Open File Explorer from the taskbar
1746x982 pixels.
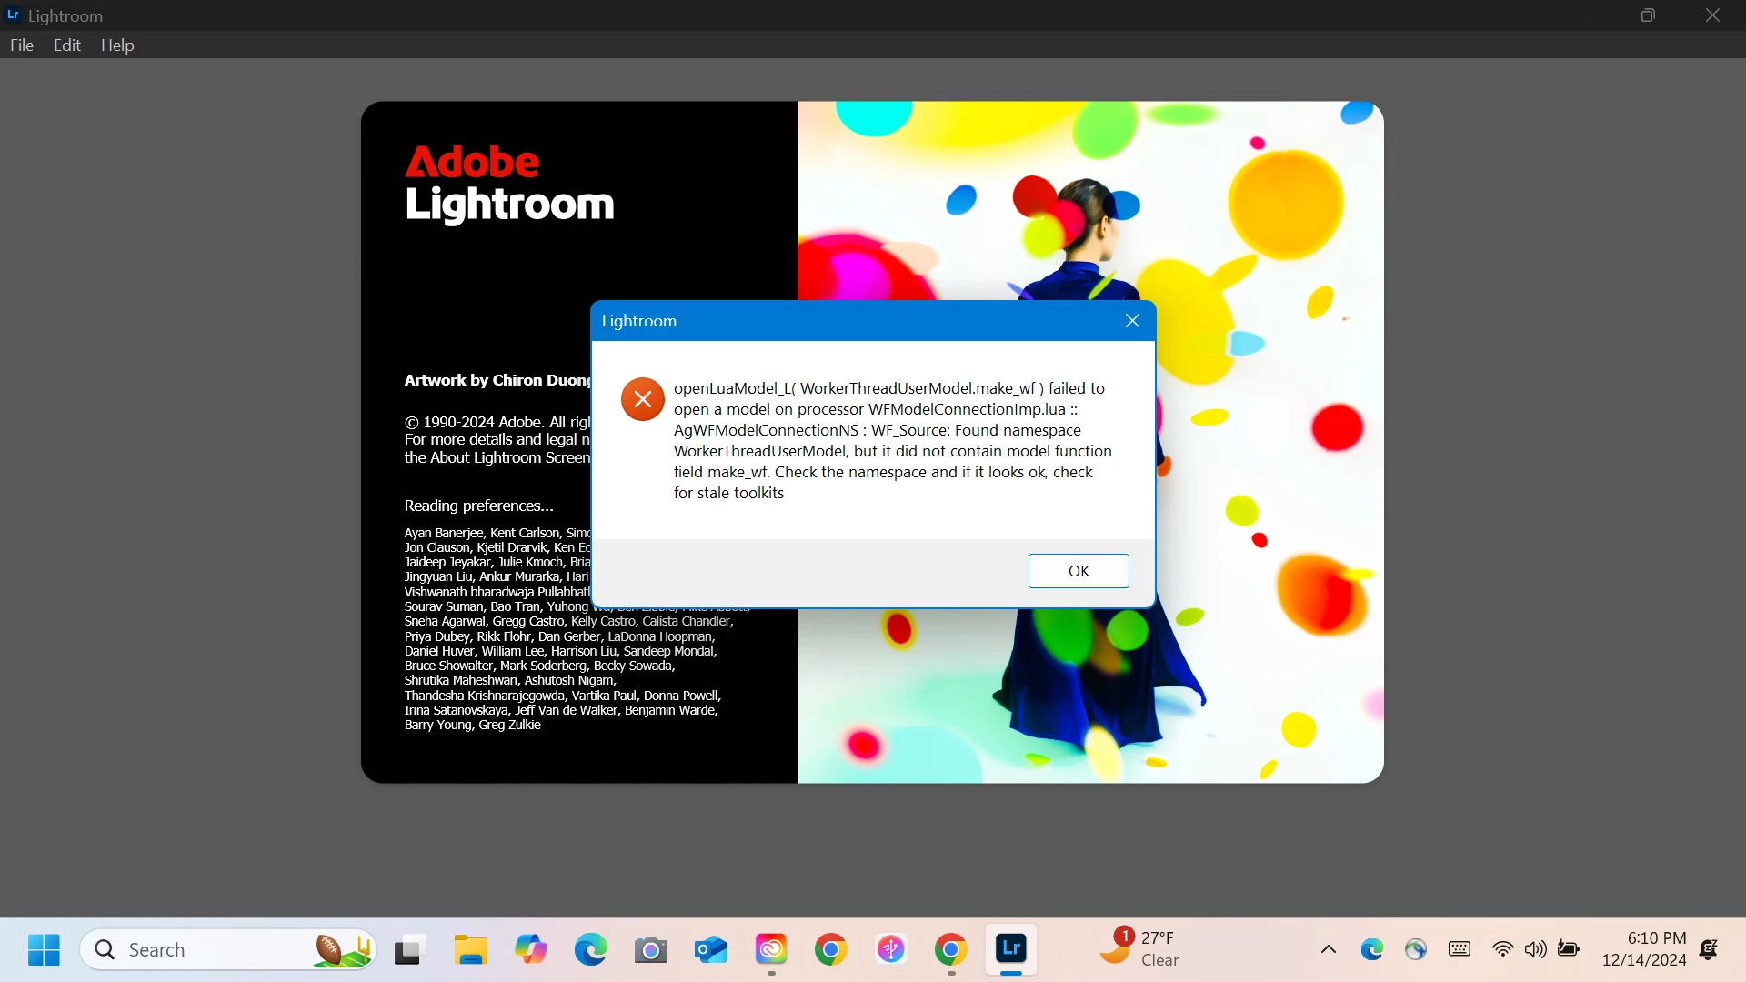click(x=470, y=950)
